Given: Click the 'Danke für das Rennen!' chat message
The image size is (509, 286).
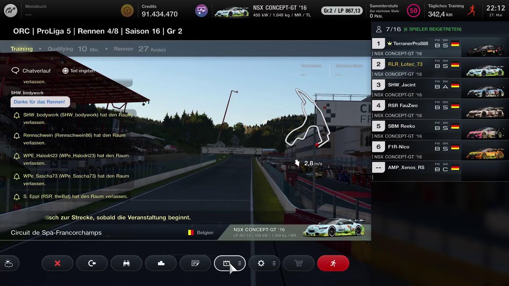Looking at the screenshot, I should coord(39,102).
